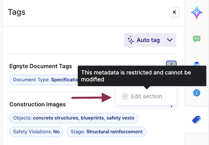Click the sparkle icon on Auto tag

131,40
